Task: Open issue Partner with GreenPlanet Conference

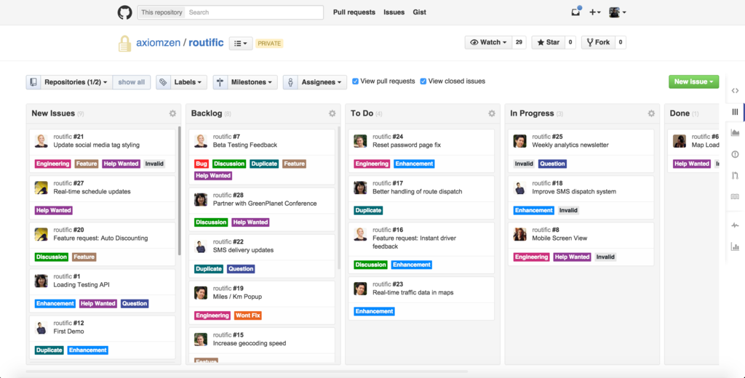Action: tap(265, 204)
